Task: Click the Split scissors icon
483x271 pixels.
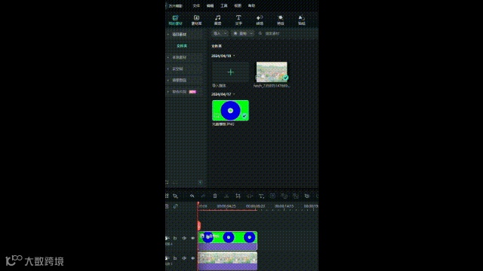Action: (226, 196)
